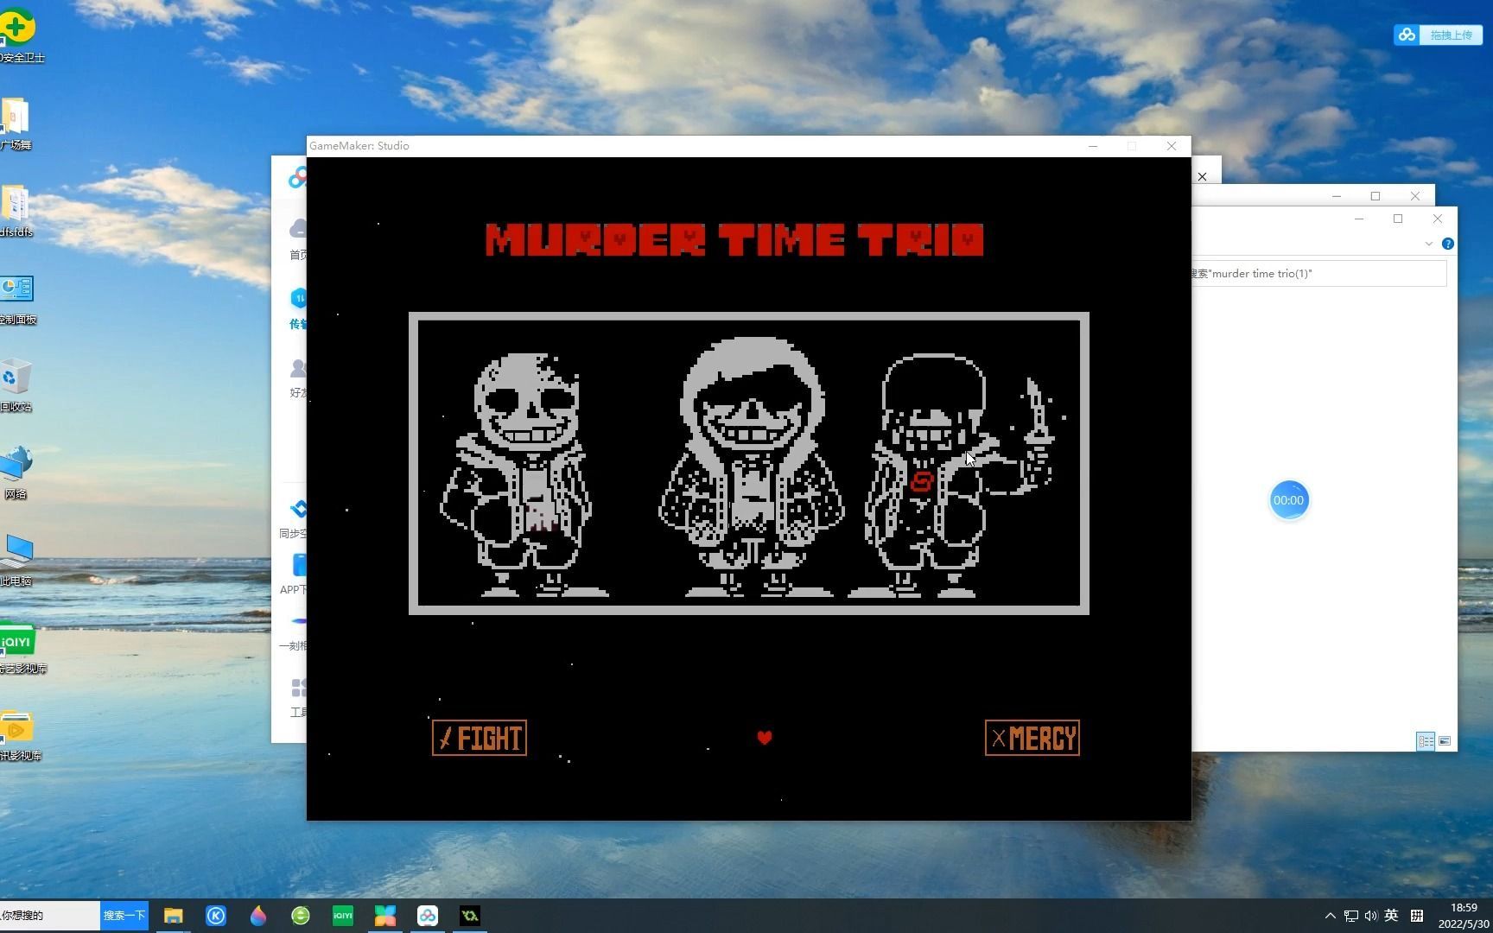Click the explorer search box 'murder time trio(1)'
The height and width of the screenshot is (933, 1493).
point(1318,273)
